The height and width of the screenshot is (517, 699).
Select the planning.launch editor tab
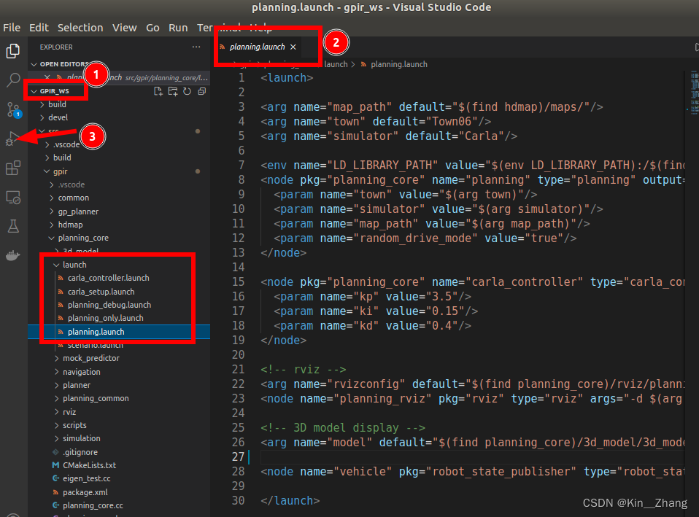coord(259,46)
